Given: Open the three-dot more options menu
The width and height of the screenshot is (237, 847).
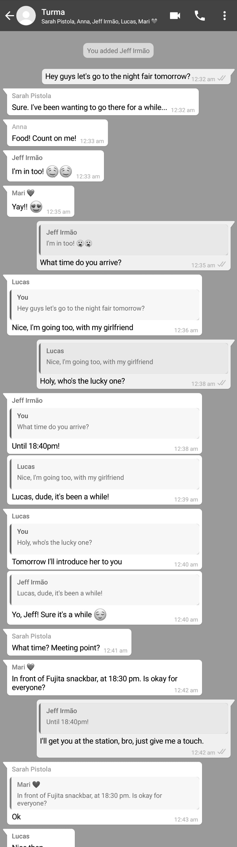Looking at the screenshot, I should click(x=224, y=16).
